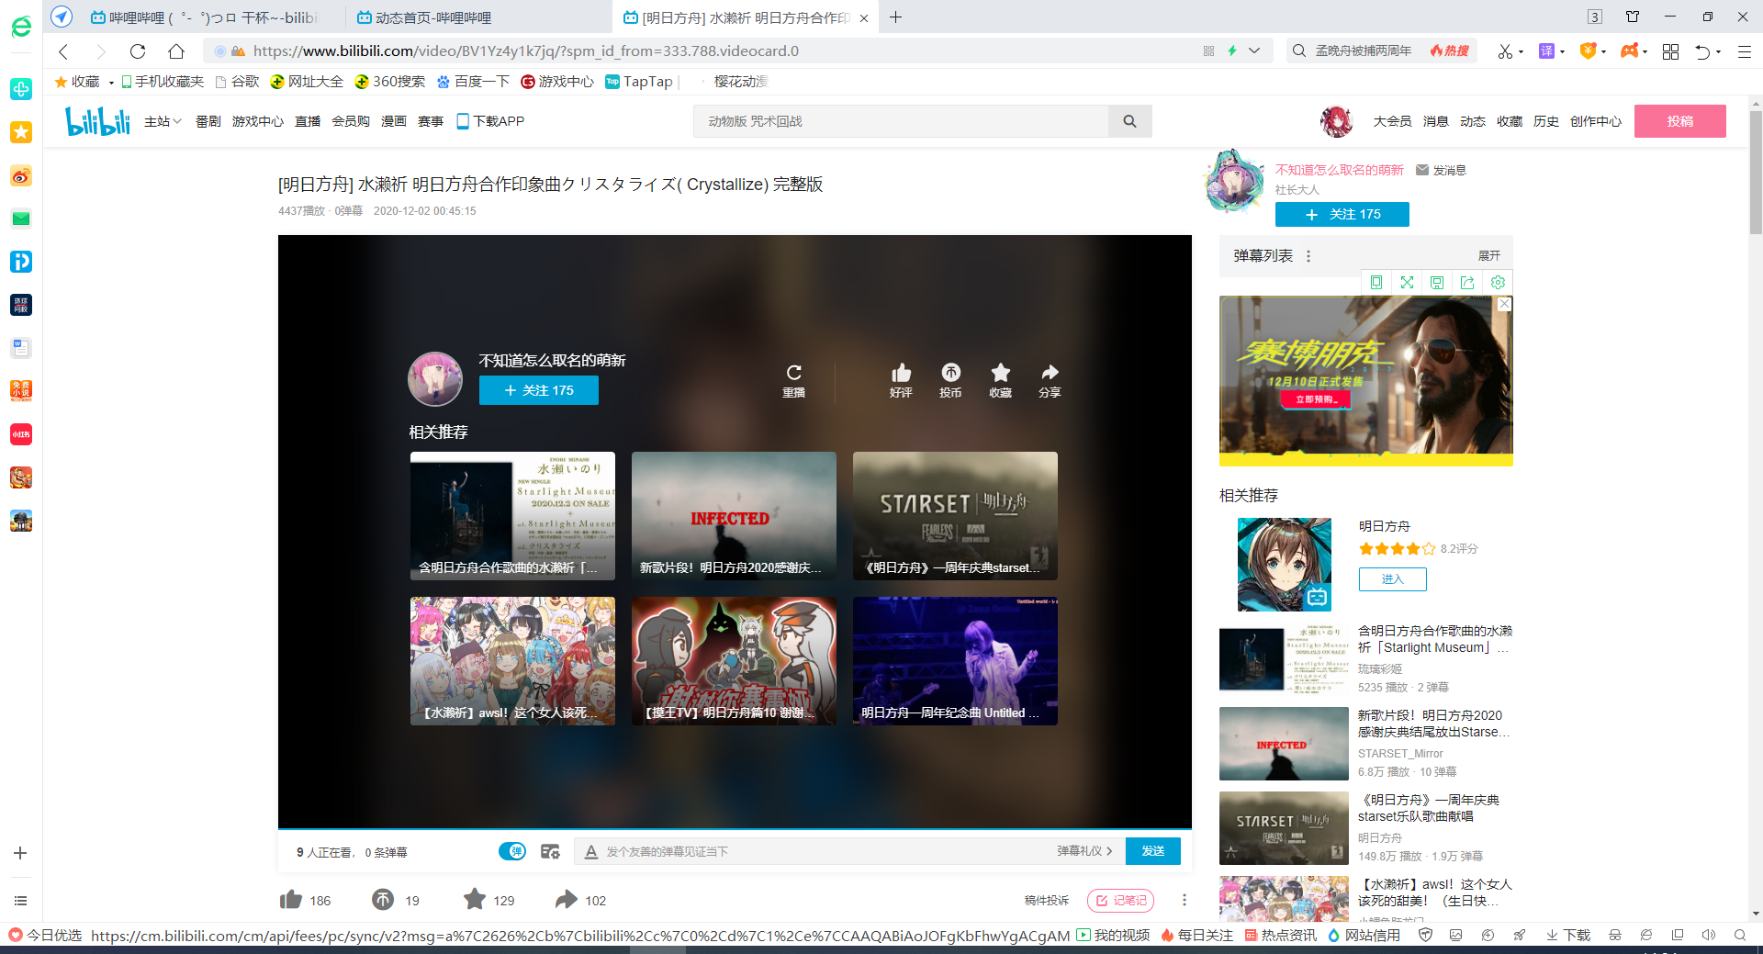1763x954 pixels.
Task: Open the INFECTED recommended thumbnail in player
Action: (734, 515)
